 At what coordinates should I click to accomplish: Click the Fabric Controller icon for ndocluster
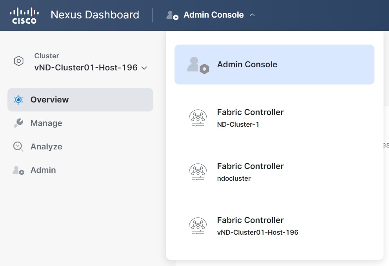click(x=198, y=172)
